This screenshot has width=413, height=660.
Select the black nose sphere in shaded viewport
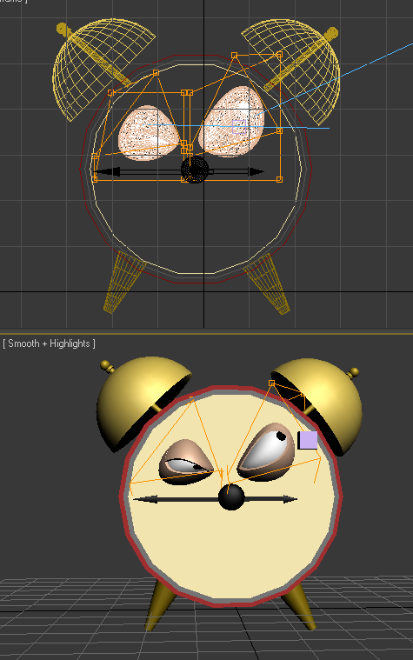(231, 497)
